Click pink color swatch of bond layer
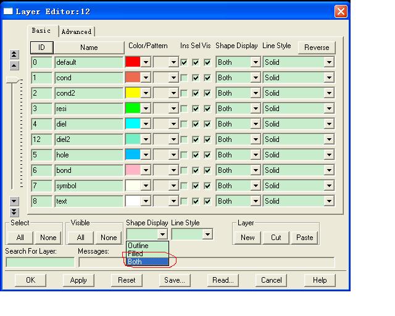Viewport: 395px width, 316px height. 133,170
